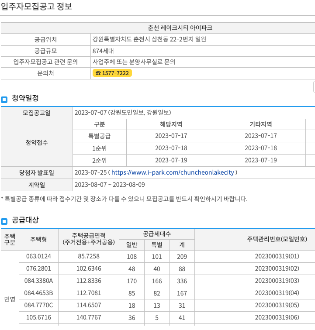The image size is (315, 330).
Task: Click management number 2023000319(06)
Action: [277, 317]
